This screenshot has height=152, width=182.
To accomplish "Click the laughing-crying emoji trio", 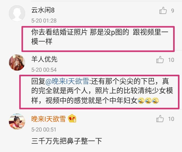I will [x=148, y=101].
